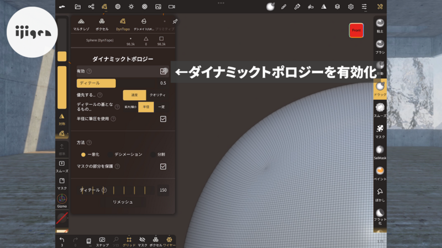Open the pencil stroke settings
The height and width of the screenshot is (248, 442).
pos(283,7)
